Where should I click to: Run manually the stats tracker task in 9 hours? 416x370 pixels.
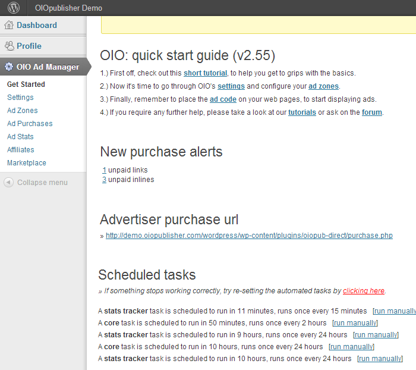click(376, 335)
